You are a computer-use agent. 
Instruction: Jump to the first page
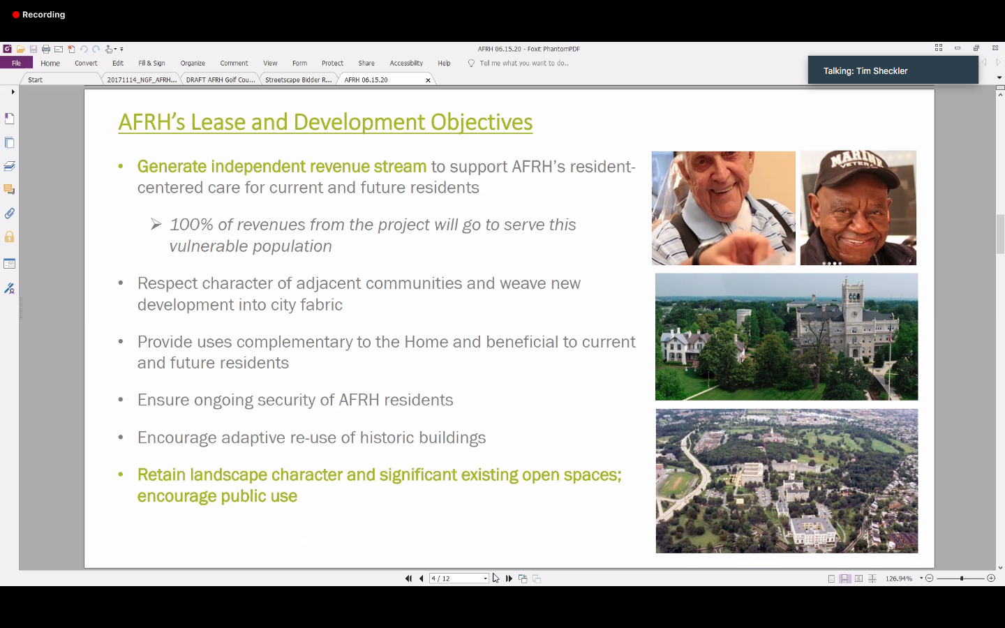pos(408,578)
